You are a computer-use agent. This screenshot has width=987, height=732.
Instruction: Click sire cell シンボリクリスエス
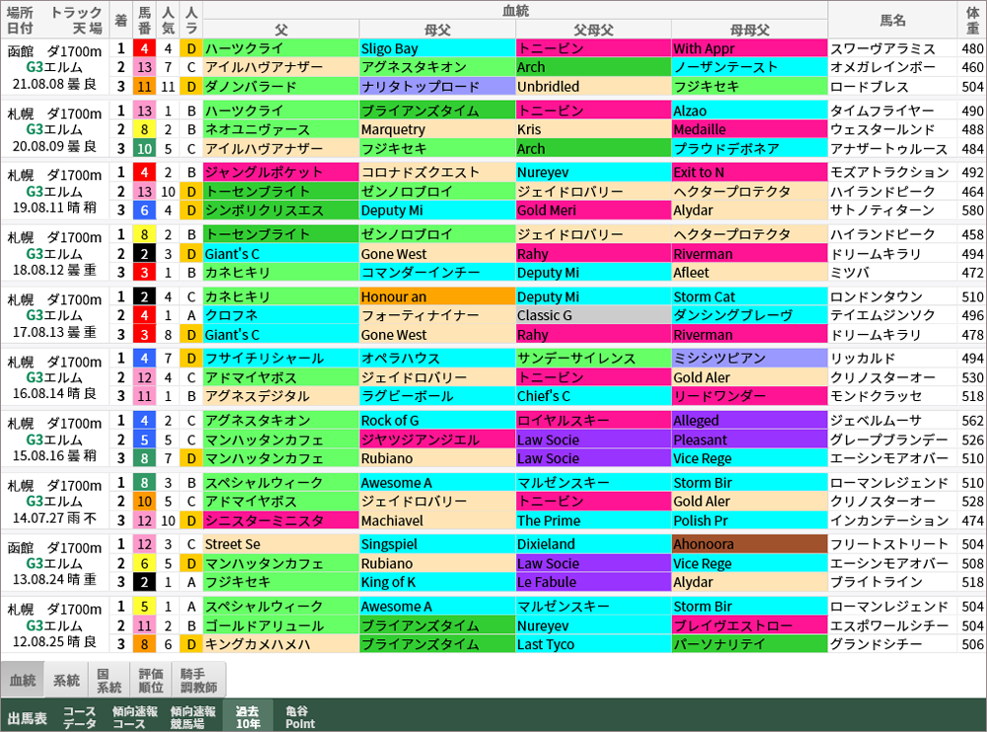pos(280,210)
